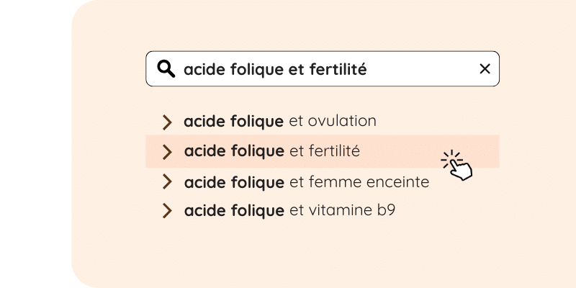576x288 pixels.
Task: Click the hand pointer cursor icon
Action: (458, 166)
